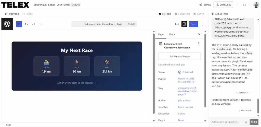
Task: Open page actions menu beside page title
Action: 198,44
